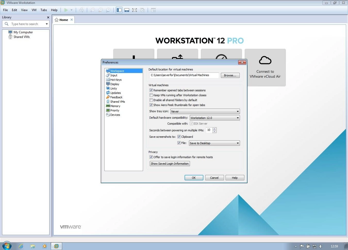Click the Unity mode toolbar icon
The height and width of the screenshot is (250, 348).
[142, 10]
